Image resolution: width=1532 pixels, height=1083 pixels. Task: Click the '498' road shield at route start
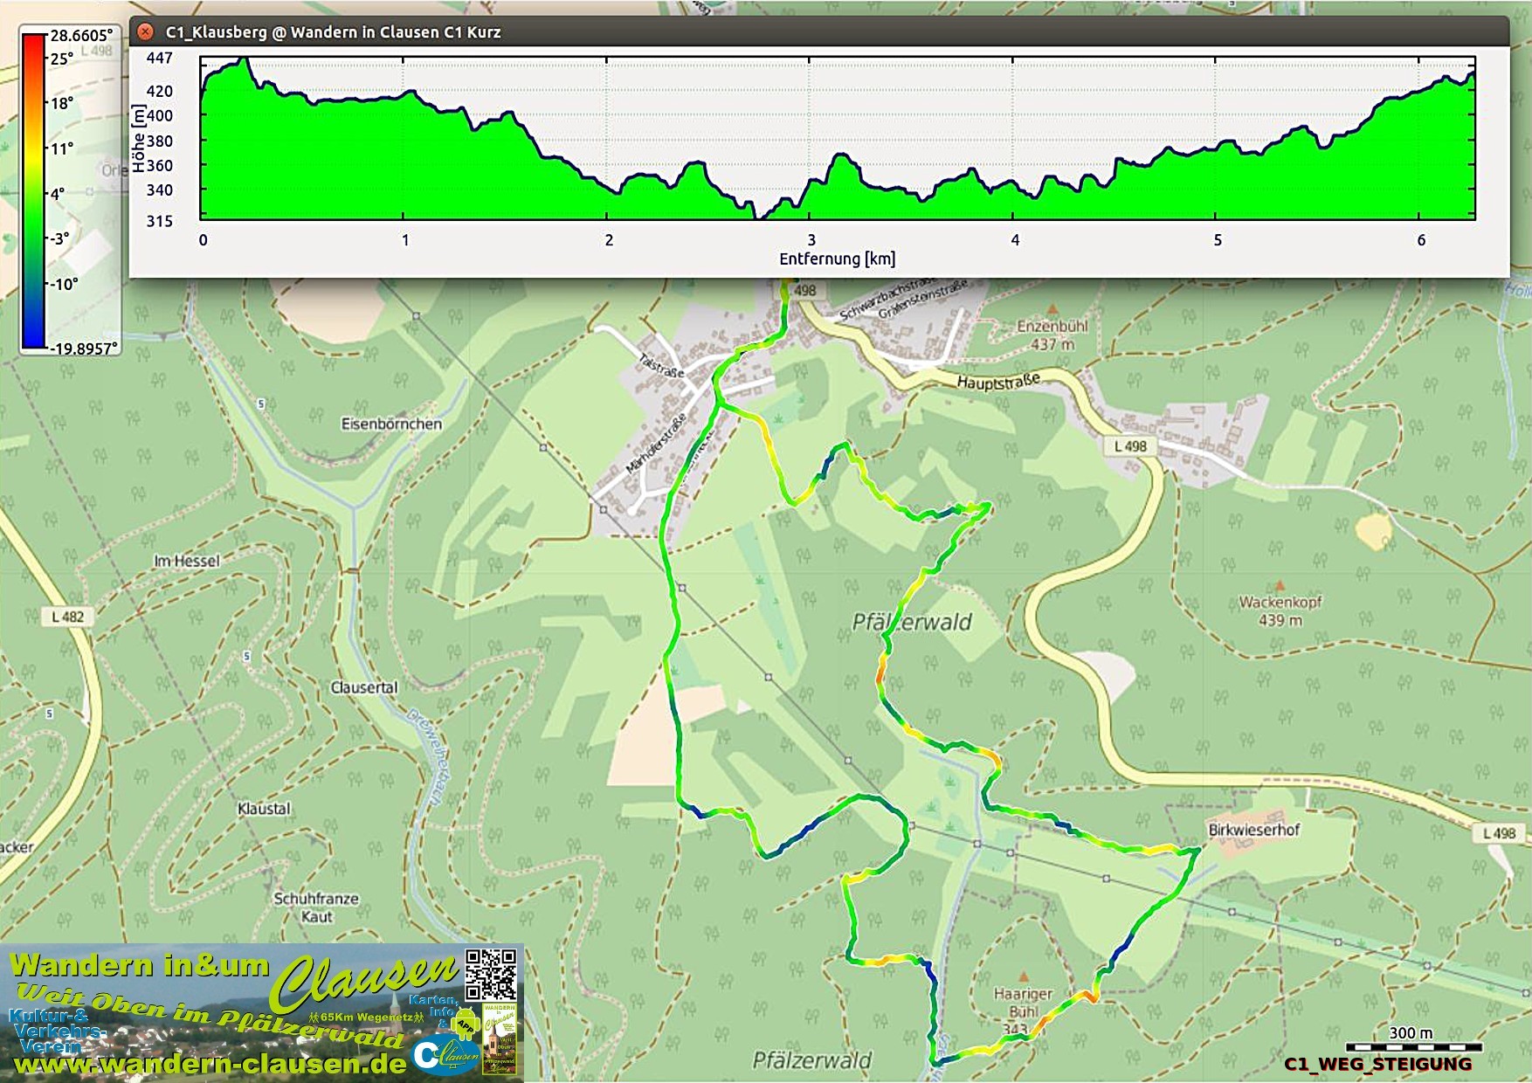804,290
